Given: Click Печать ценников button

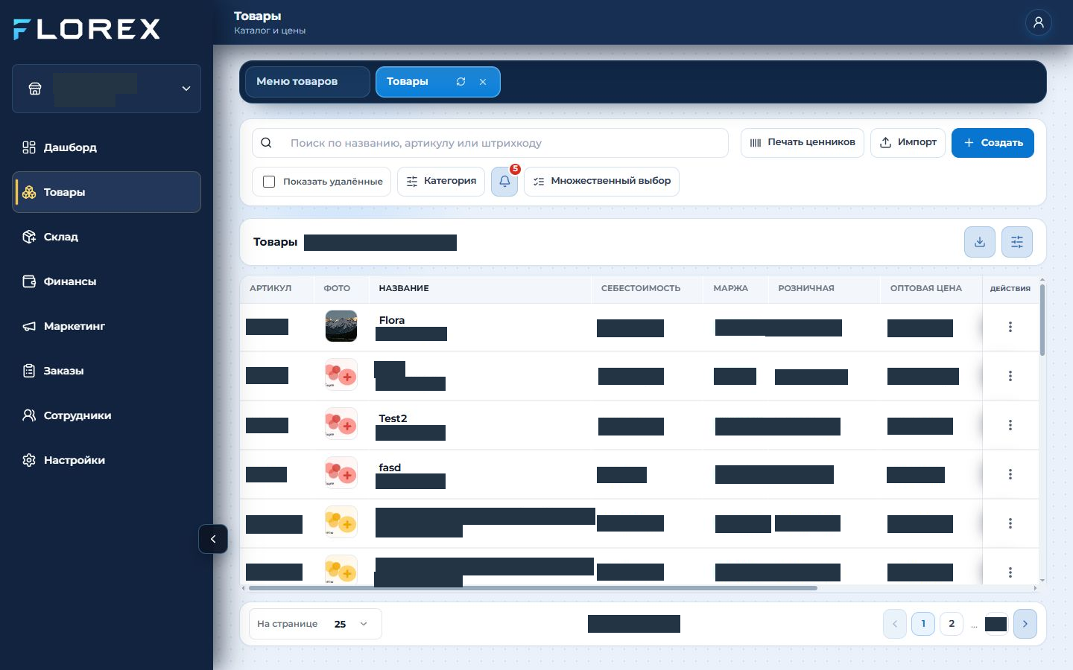Looking at the screenshot, I should click(803, 143).
